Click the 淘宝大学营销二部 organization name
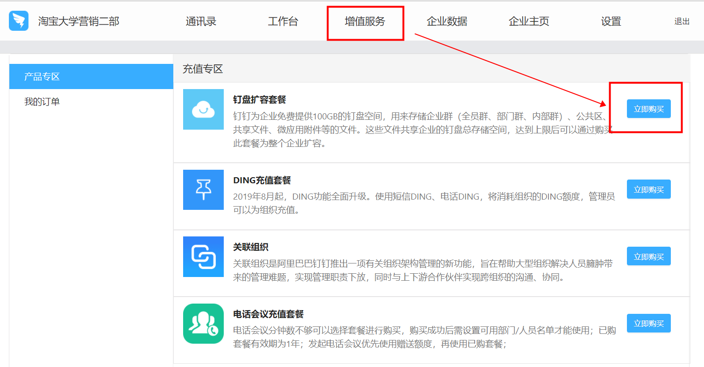Screen dimensions: 704x367 coord(78,21)
